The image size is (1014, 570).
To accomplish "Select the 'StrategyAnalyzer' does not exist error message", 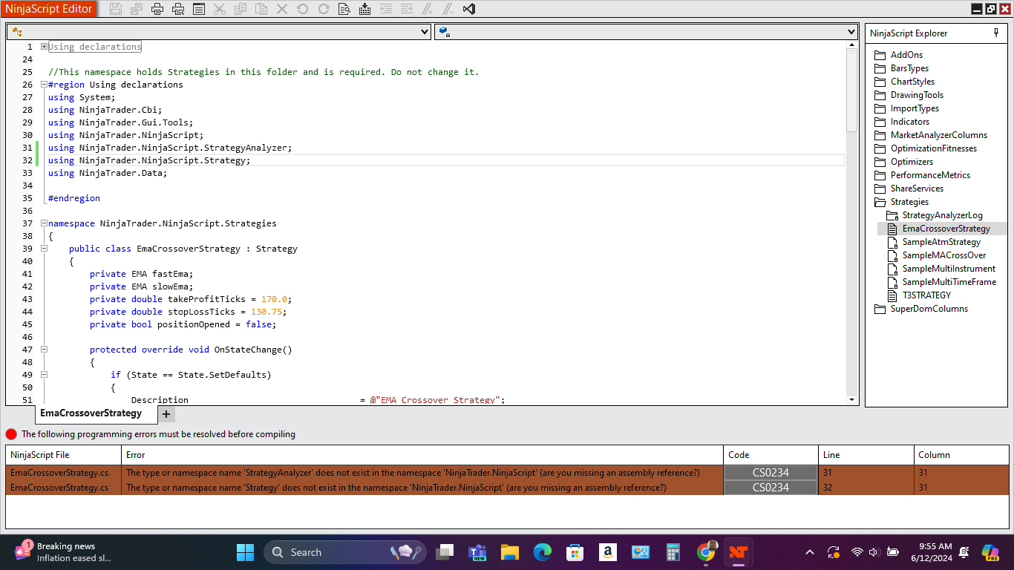I will (x=413, y=473).
